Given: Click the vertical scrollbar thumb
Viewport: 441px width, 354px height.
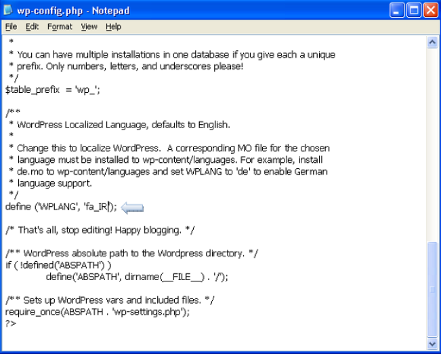Looking at the screenshot, I should (432, 289).
